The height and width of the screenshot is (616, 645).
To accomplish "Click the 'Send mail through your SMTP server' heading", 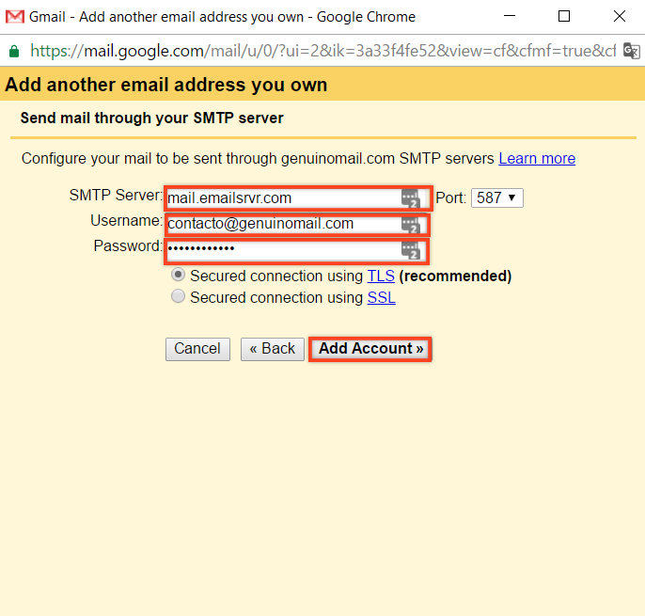I will pyautogui.click(x=151, y=118).
